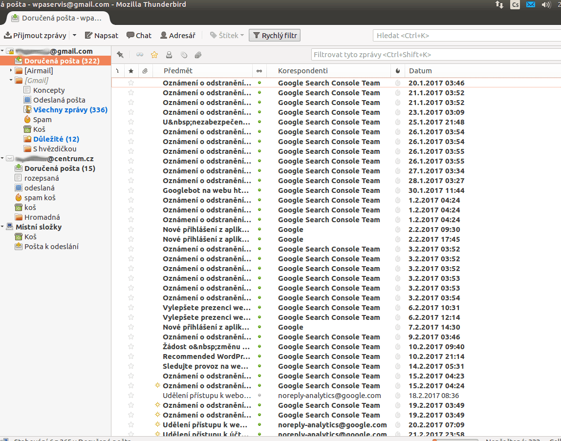Mark the 25.1.2017 21:48 message as junk
This screenshot has width=561, height=441.
point(397,122)
